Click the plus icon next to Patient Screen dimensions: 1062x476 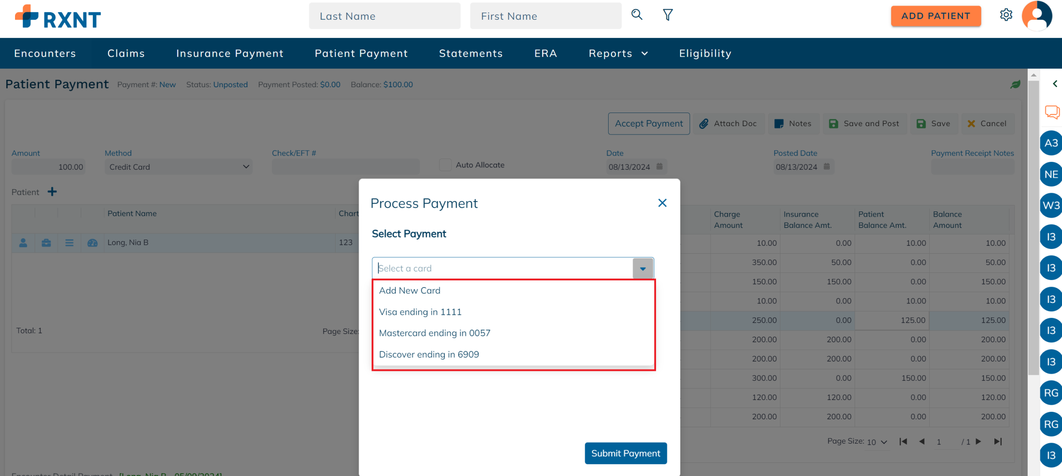pos(52,192)
